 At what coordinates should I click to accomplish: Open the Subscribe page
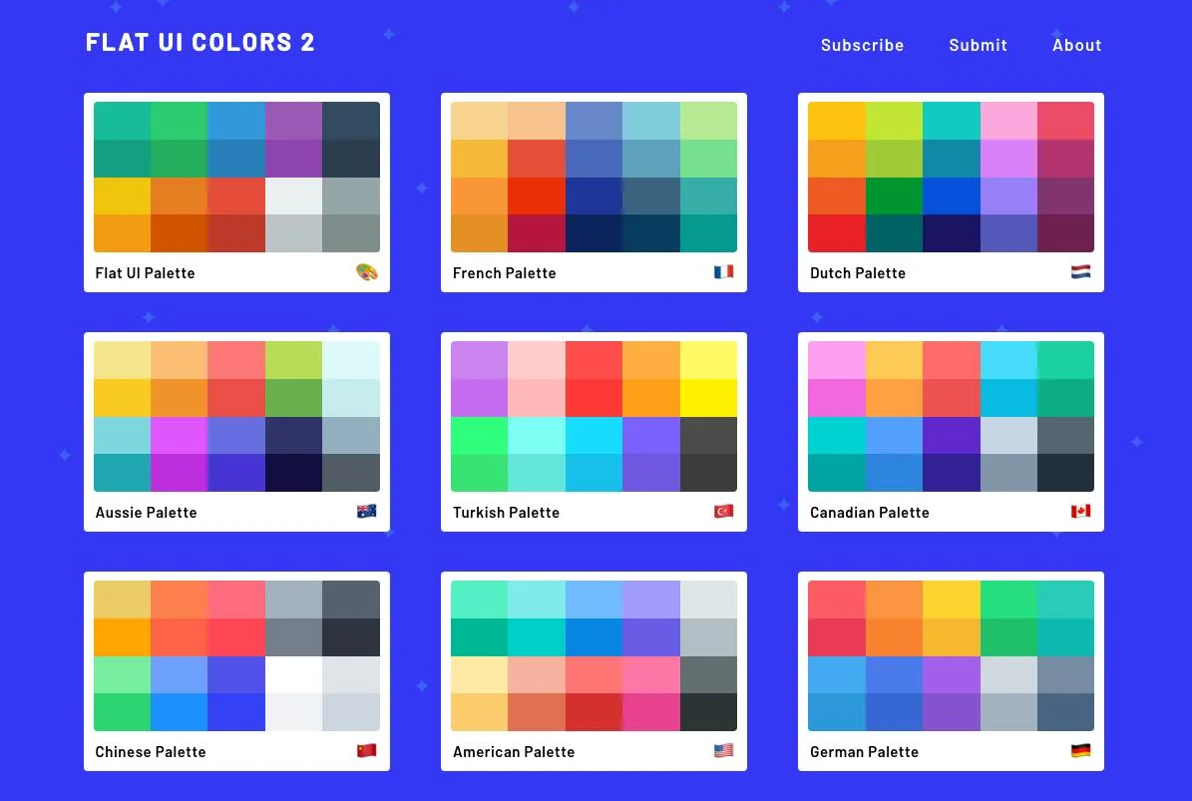coord(862,45)
